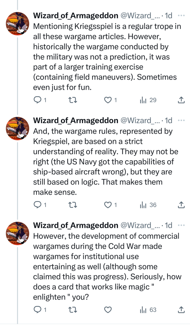Like the tweet about commercial wargames
Screen dimensions: 190x325
point(108,310)
